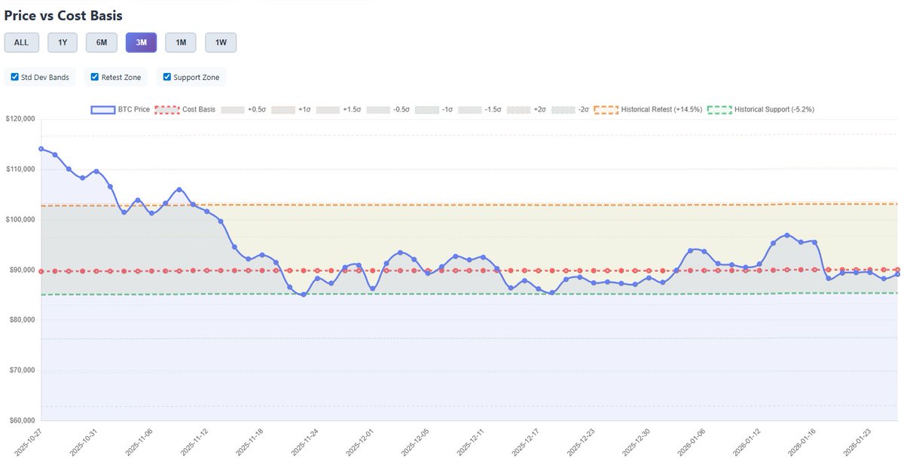
Task: Click the $60,000 y-axis label
Action: (x=22, y=420)
